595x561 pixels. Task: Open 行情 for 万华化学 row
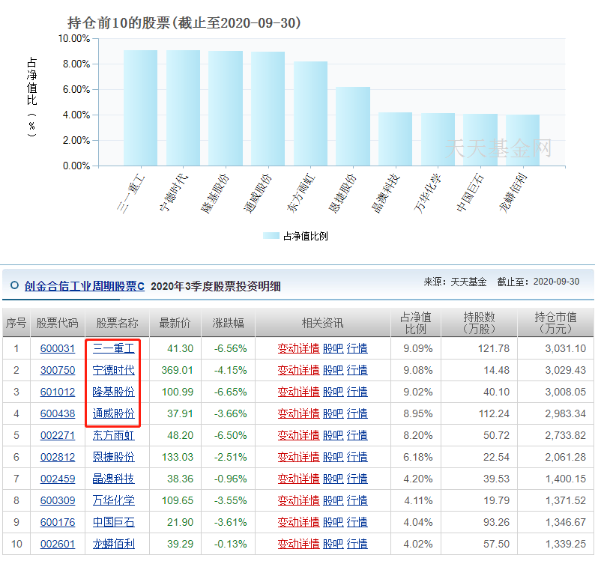tap(357, 500)
